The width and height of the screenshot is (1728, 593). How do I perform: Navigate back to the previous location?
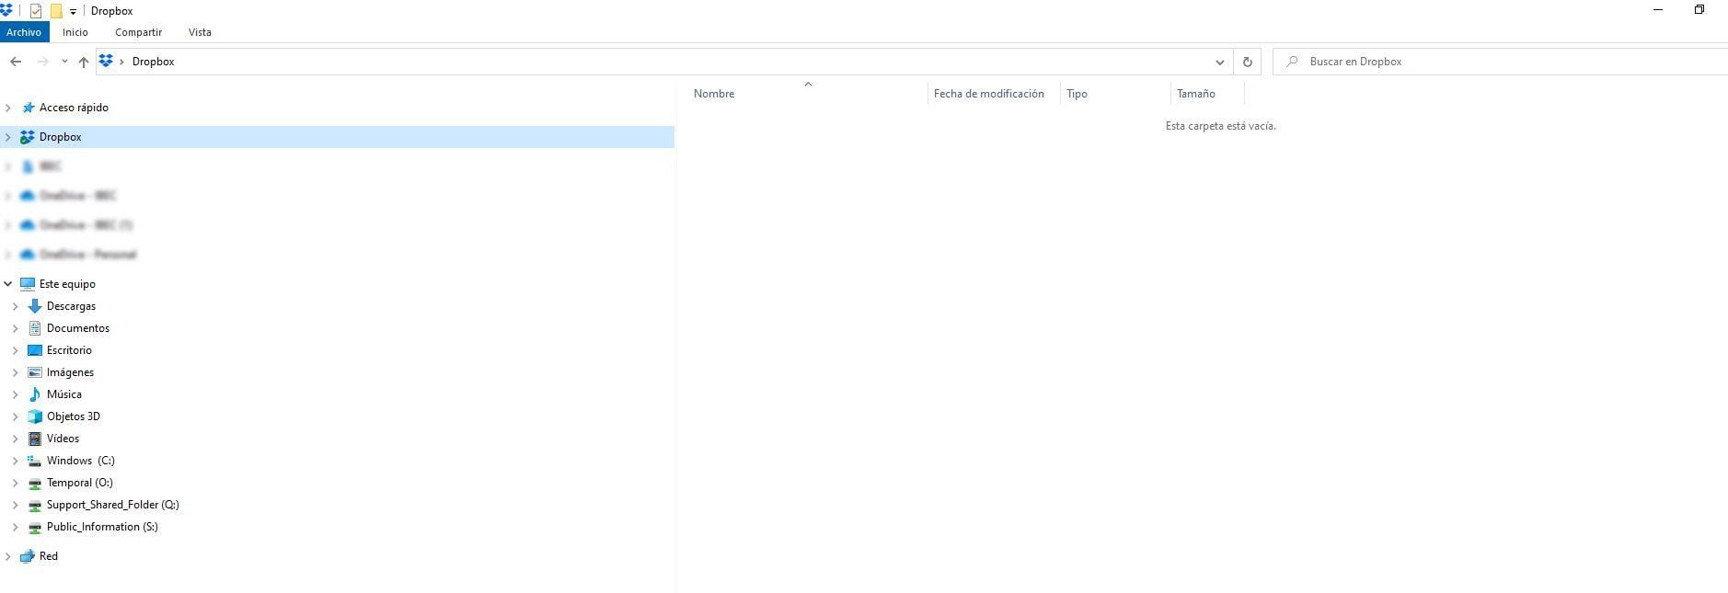pos(16,62)
